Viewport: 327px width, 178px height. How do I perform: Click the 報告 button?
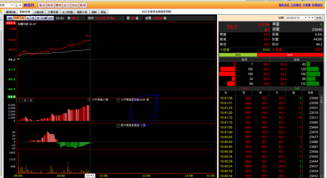[50, 5]
